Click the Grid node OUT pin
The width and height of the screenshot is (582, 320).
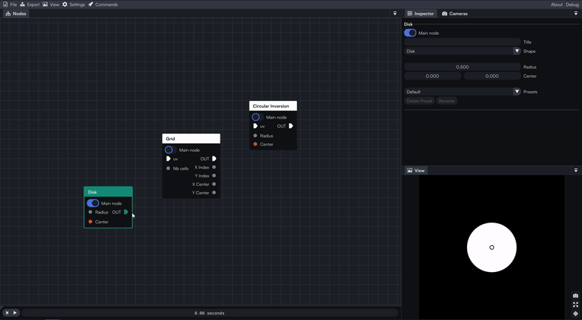click(x=214, y=159)
